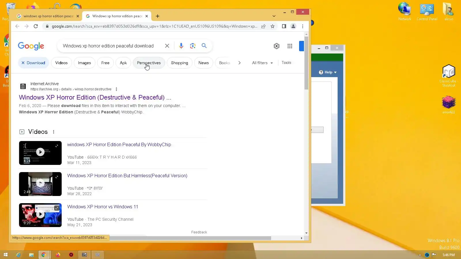Click the Chrome address bar URL
The width and height of the screenshot is (461, 259).
[x=154, y=26]
